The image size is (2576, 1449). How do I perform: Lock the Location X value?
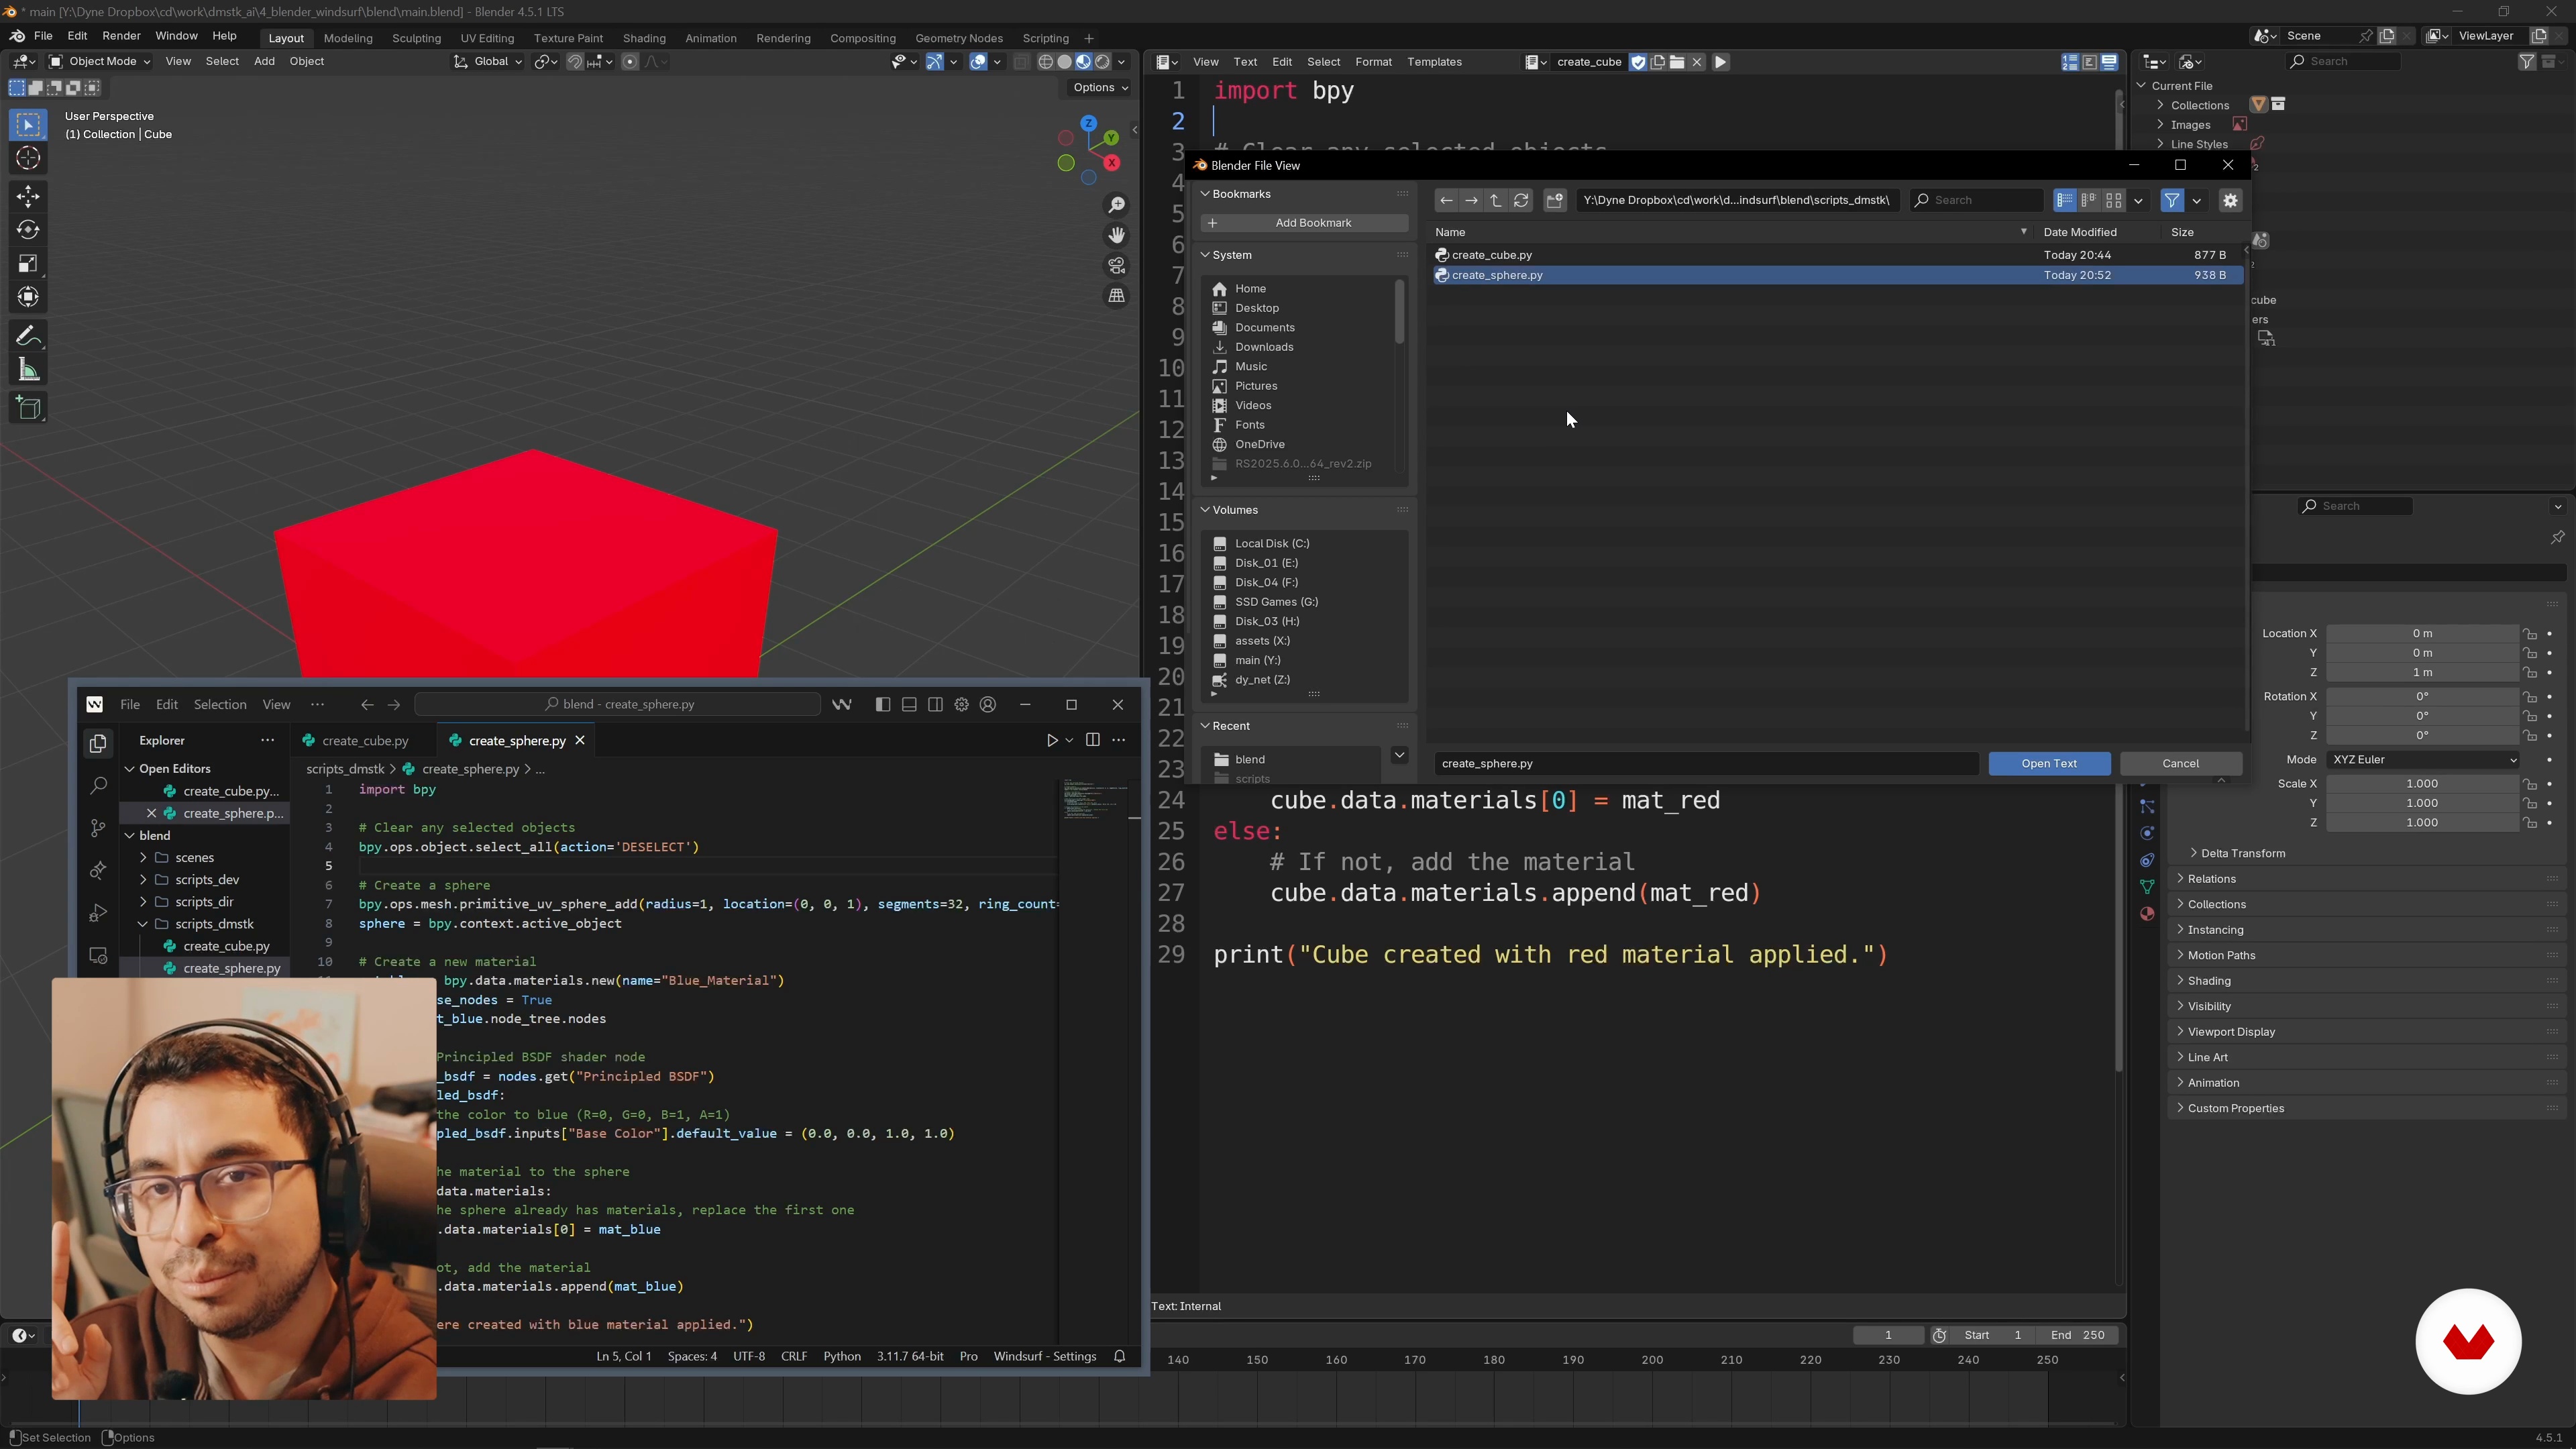(2529, 634)
